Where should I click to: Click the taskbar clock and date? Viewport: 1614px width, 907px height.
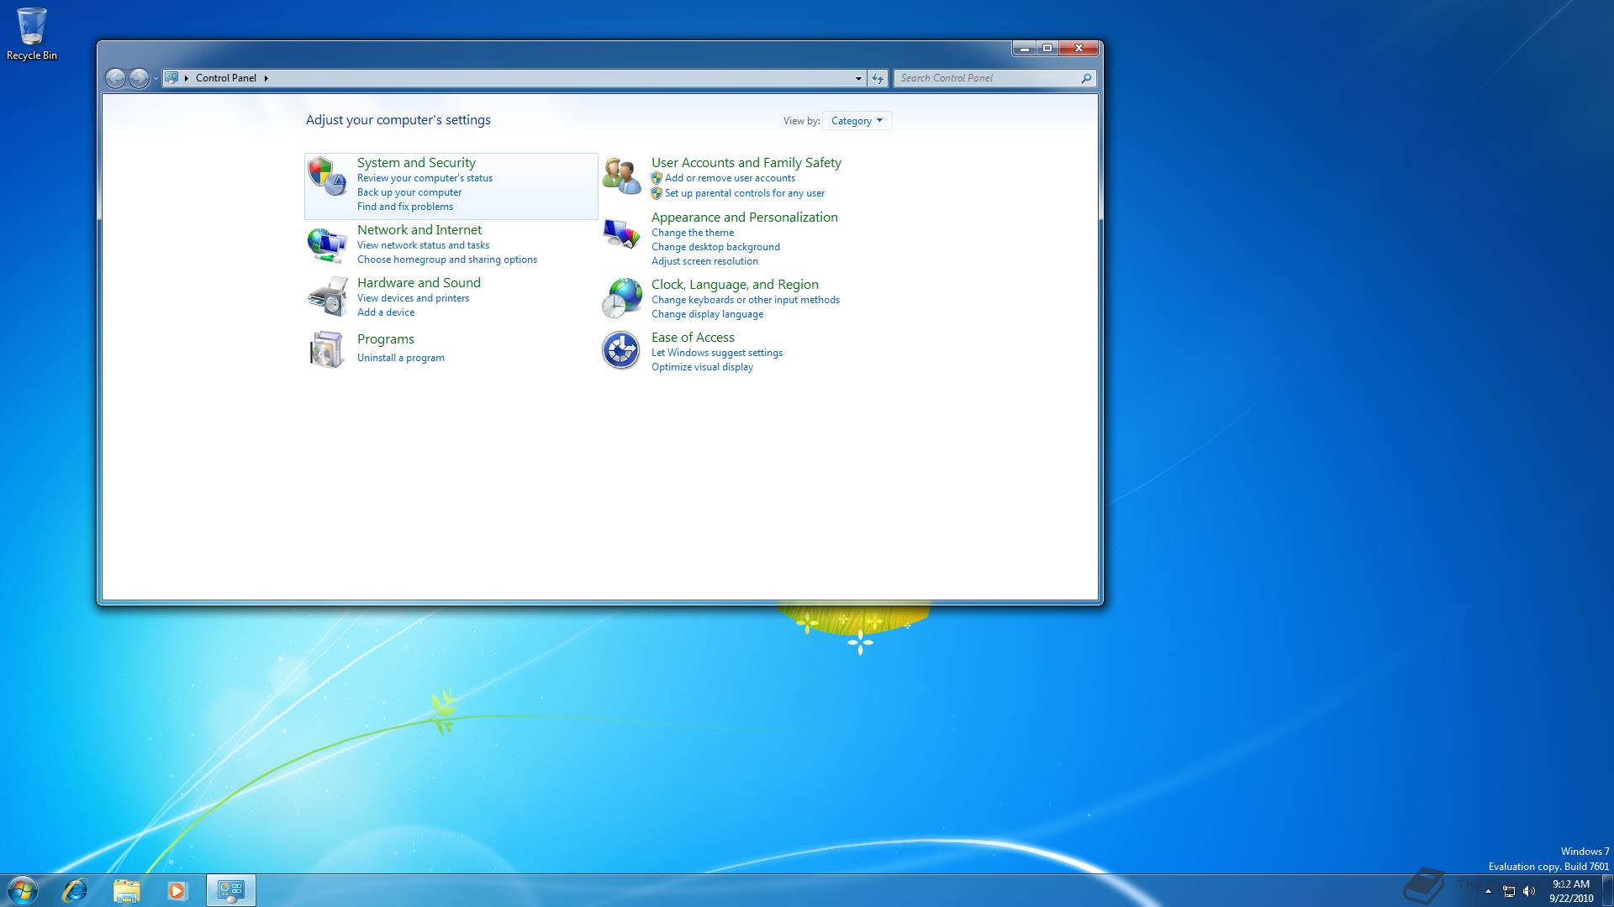pos(1571,891)
